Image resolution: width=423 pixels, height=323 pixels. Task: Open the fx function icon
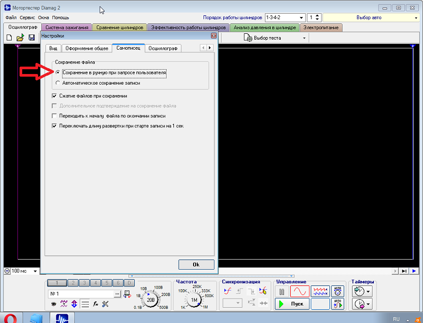tap(96, 304)
